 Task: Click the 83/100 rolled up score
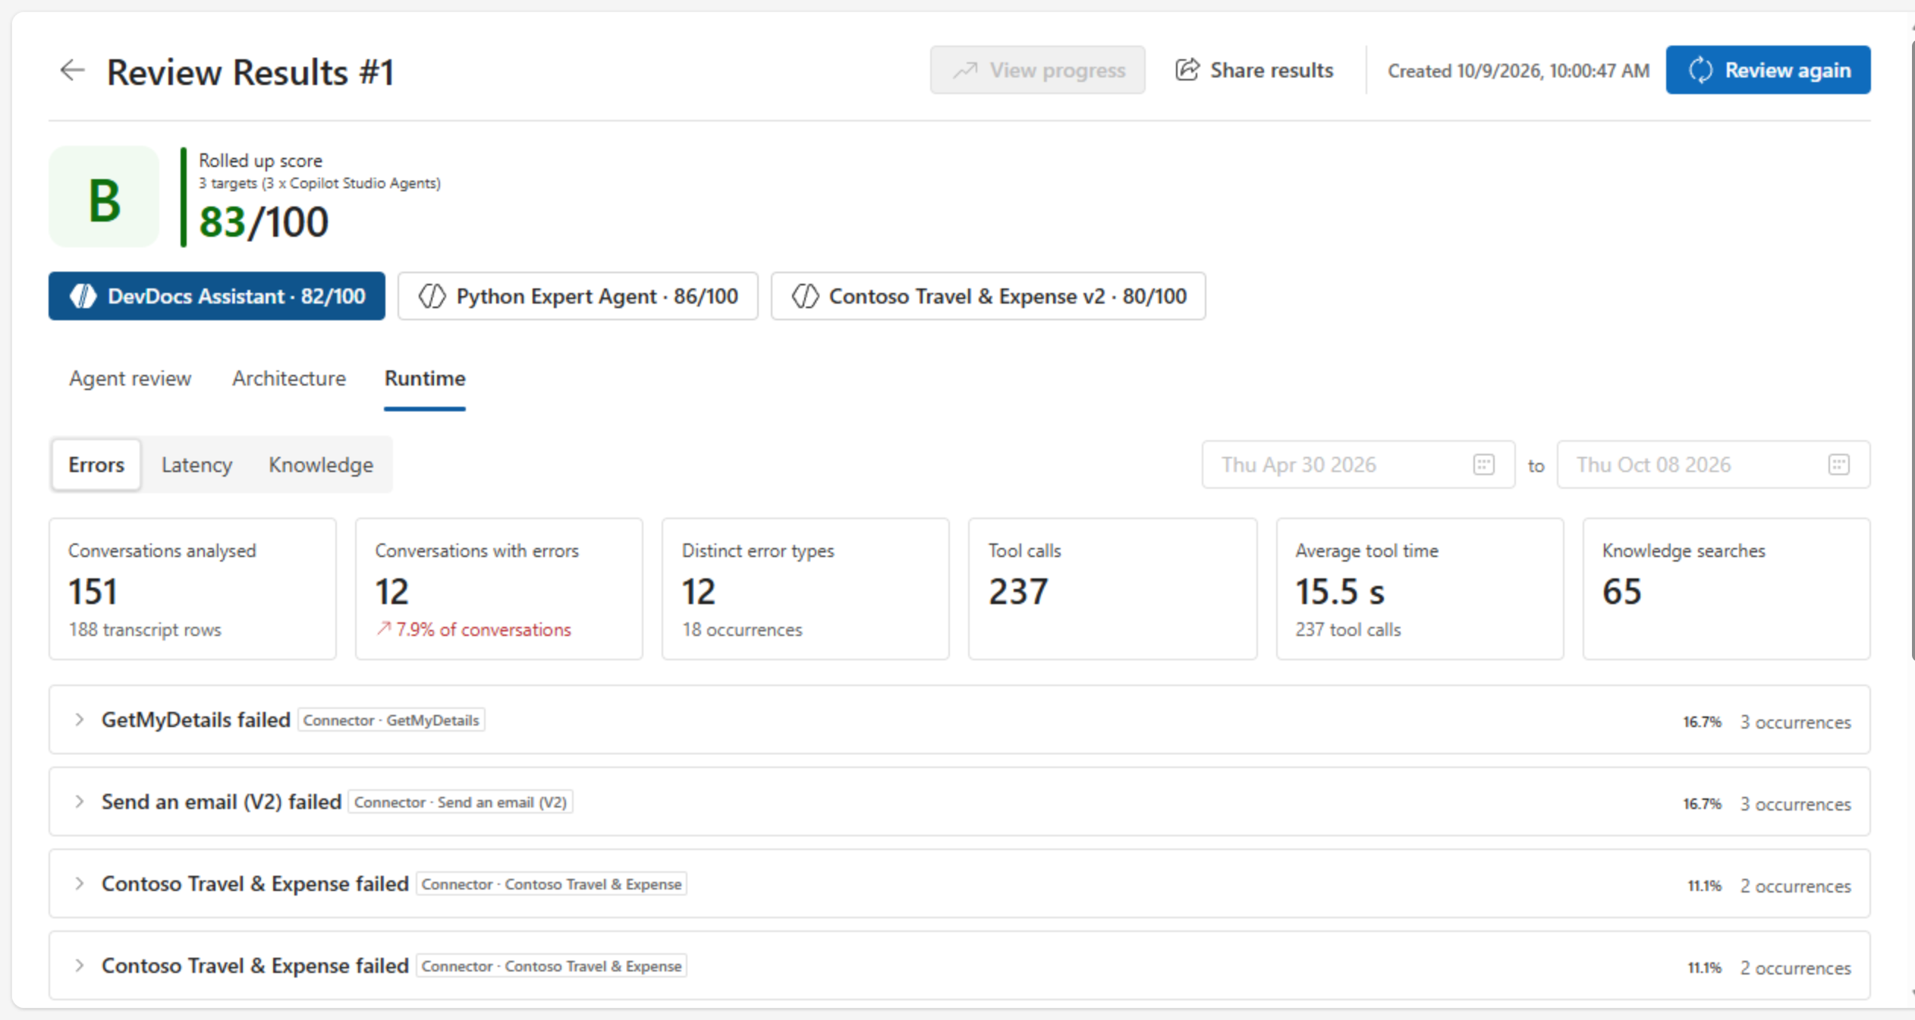click(263, 222)
